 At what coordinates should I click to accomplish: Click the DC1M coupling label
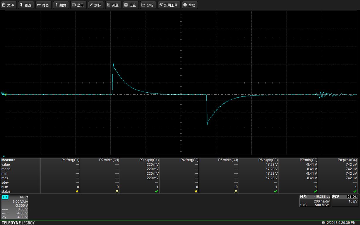pyautogui.click(x=24, y=197)
